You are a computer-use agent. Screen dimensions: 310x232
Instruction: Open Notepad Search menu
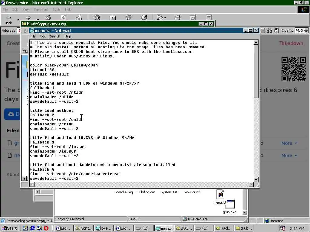(x=55, y=36)
